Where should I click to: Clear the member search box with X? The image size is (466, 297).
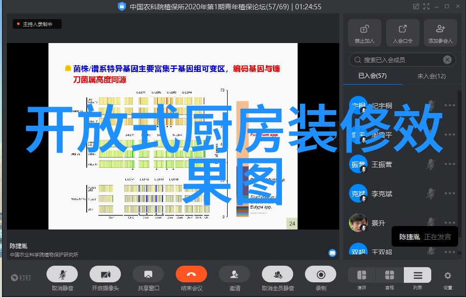click(447, 60)
